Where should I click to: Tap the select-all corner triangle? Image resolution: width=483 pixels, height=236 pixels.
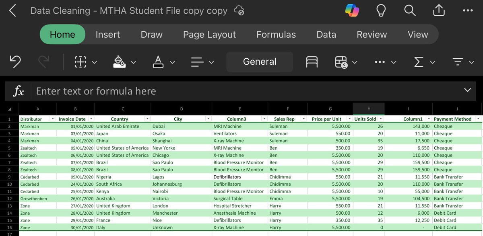[10, 109]
